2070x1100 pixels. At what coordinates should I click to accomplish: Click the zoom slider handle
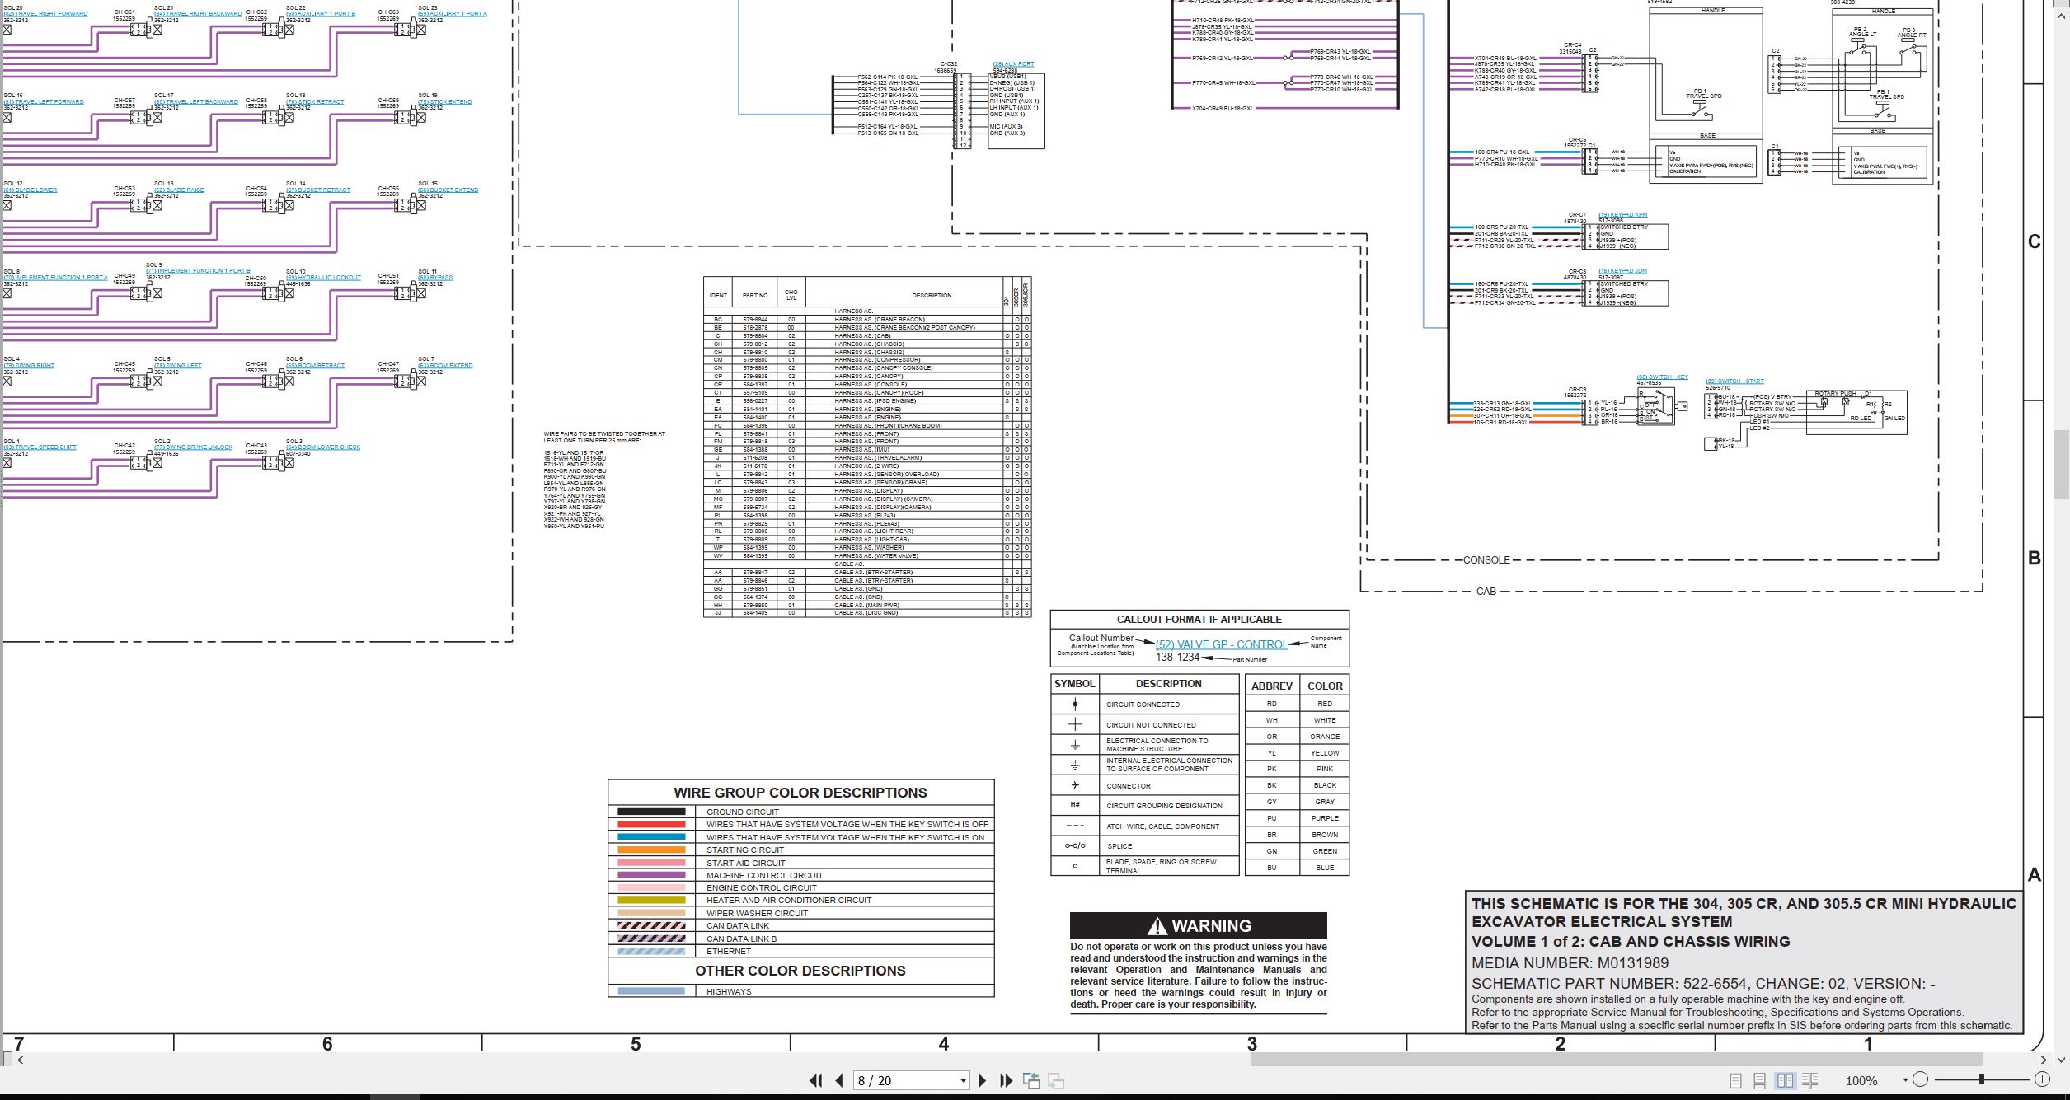click(x=1981, y=1079)
